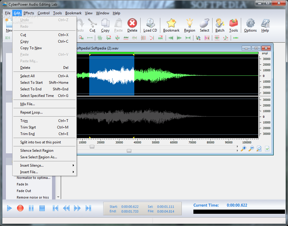Click the insert silence horizontal line icon
This screenshot has width=288, height=226.
point(90,38)
